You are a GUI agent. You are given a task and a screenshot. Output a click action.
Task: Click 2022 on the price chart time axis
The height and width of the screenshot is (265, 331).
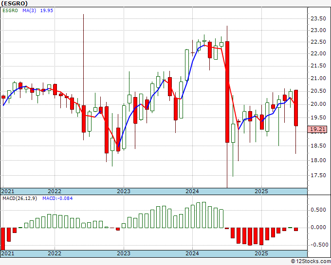tap(55, 191)
